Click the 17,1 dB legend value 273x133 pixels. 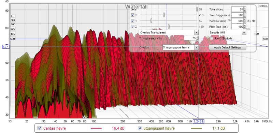218,129
